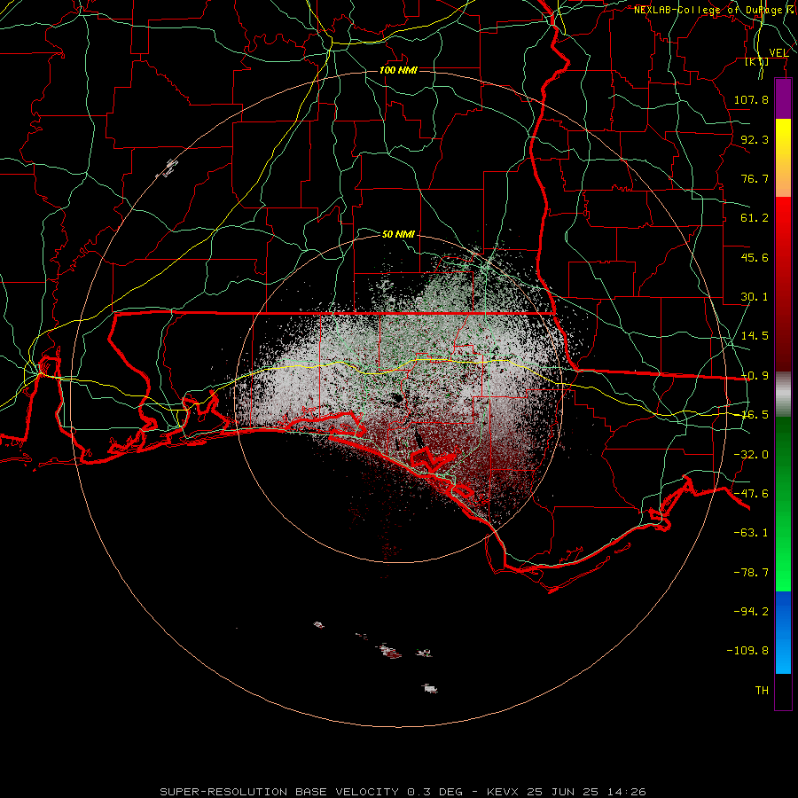The width and height of the screenshot is (798, 798).
Task: Pick the gray near-zero segment of the colorbar
Action: [783, 395]
